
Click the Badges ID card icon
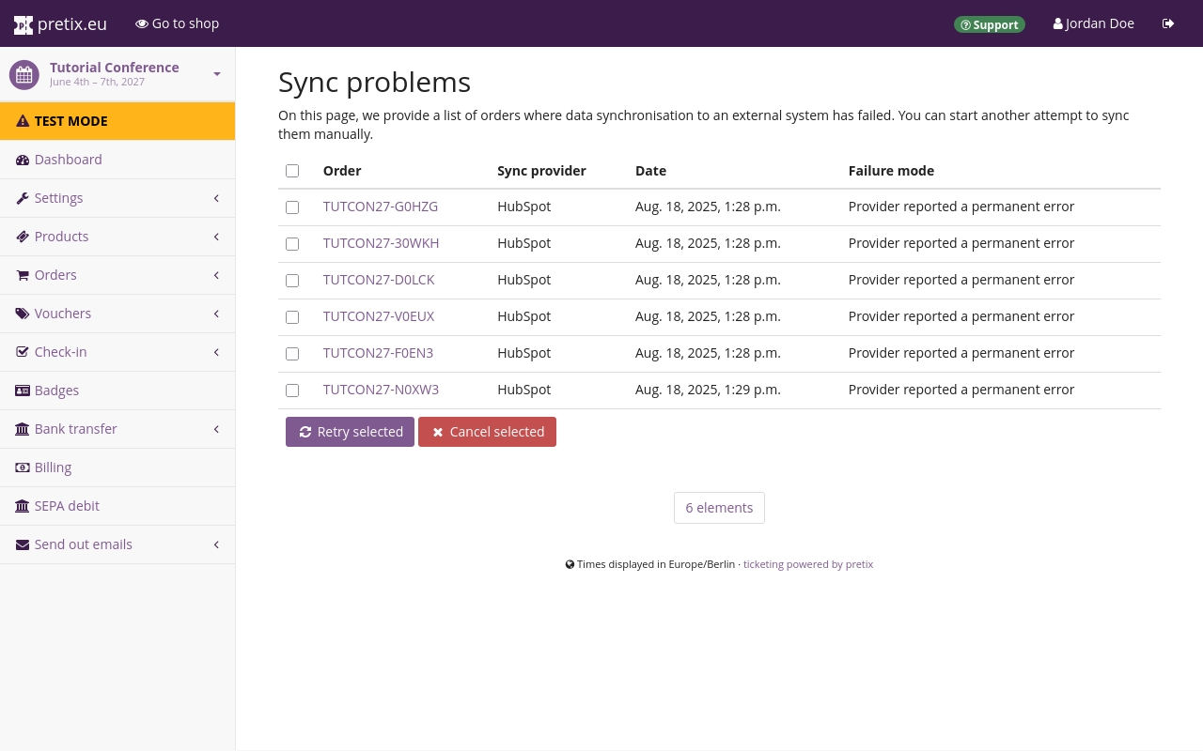pos(23,391)
